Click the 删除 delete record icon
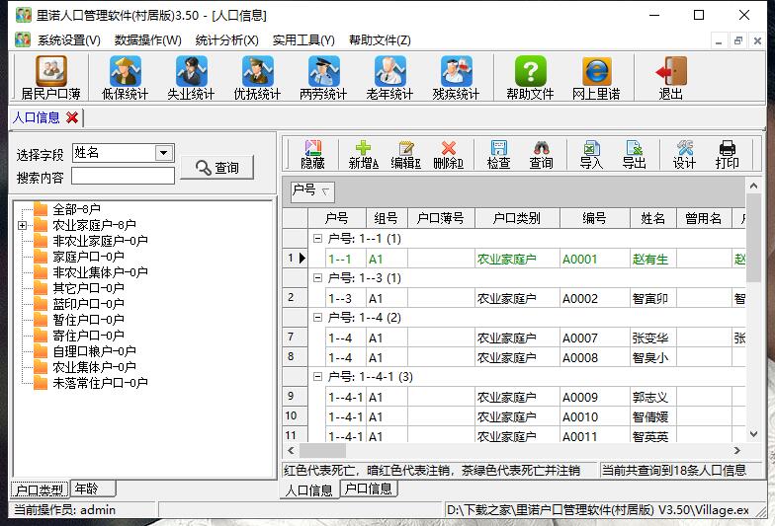 point(448,154)
